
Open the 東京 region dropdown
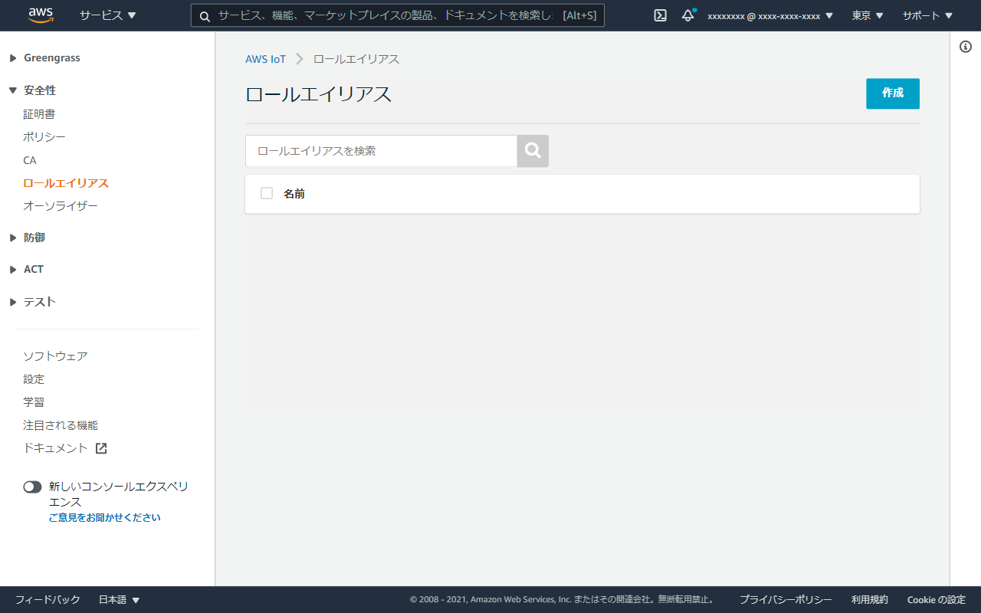866,15
